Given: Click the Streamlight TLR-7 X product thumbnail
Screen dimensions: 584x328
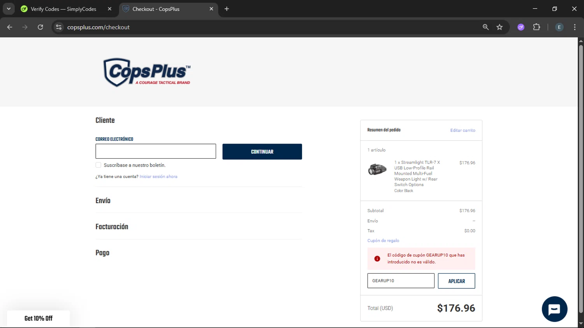Looking at the screenshot, I should click(377, 169).
